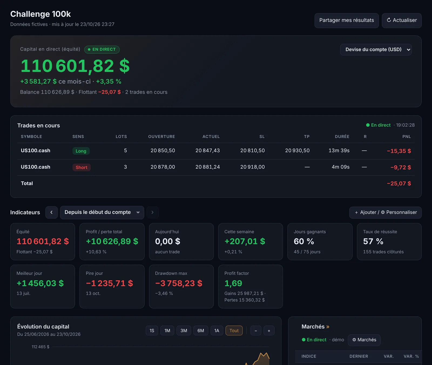Click the LOTS column header
This screenshot has height=365, width=432.
pos(121,137)
